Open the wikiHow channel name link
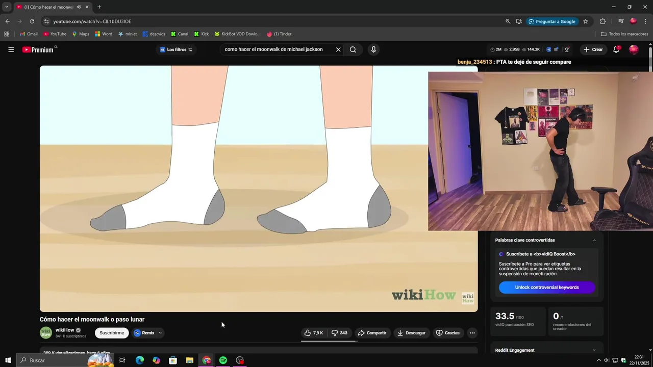Image resolution: width=653 pixels, height=367 pixels. point(65,330)
